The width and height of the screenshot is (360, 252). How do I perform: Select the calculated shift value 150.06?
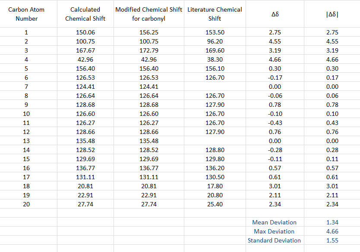point(85,32)
